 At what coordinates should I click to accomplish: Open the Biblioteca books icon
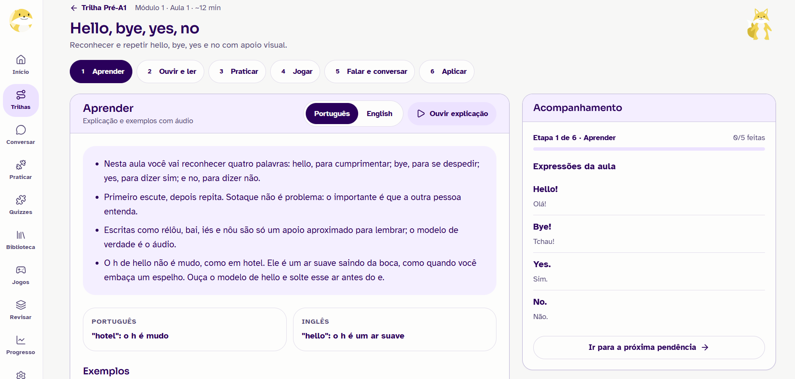(x=21, y=235)
